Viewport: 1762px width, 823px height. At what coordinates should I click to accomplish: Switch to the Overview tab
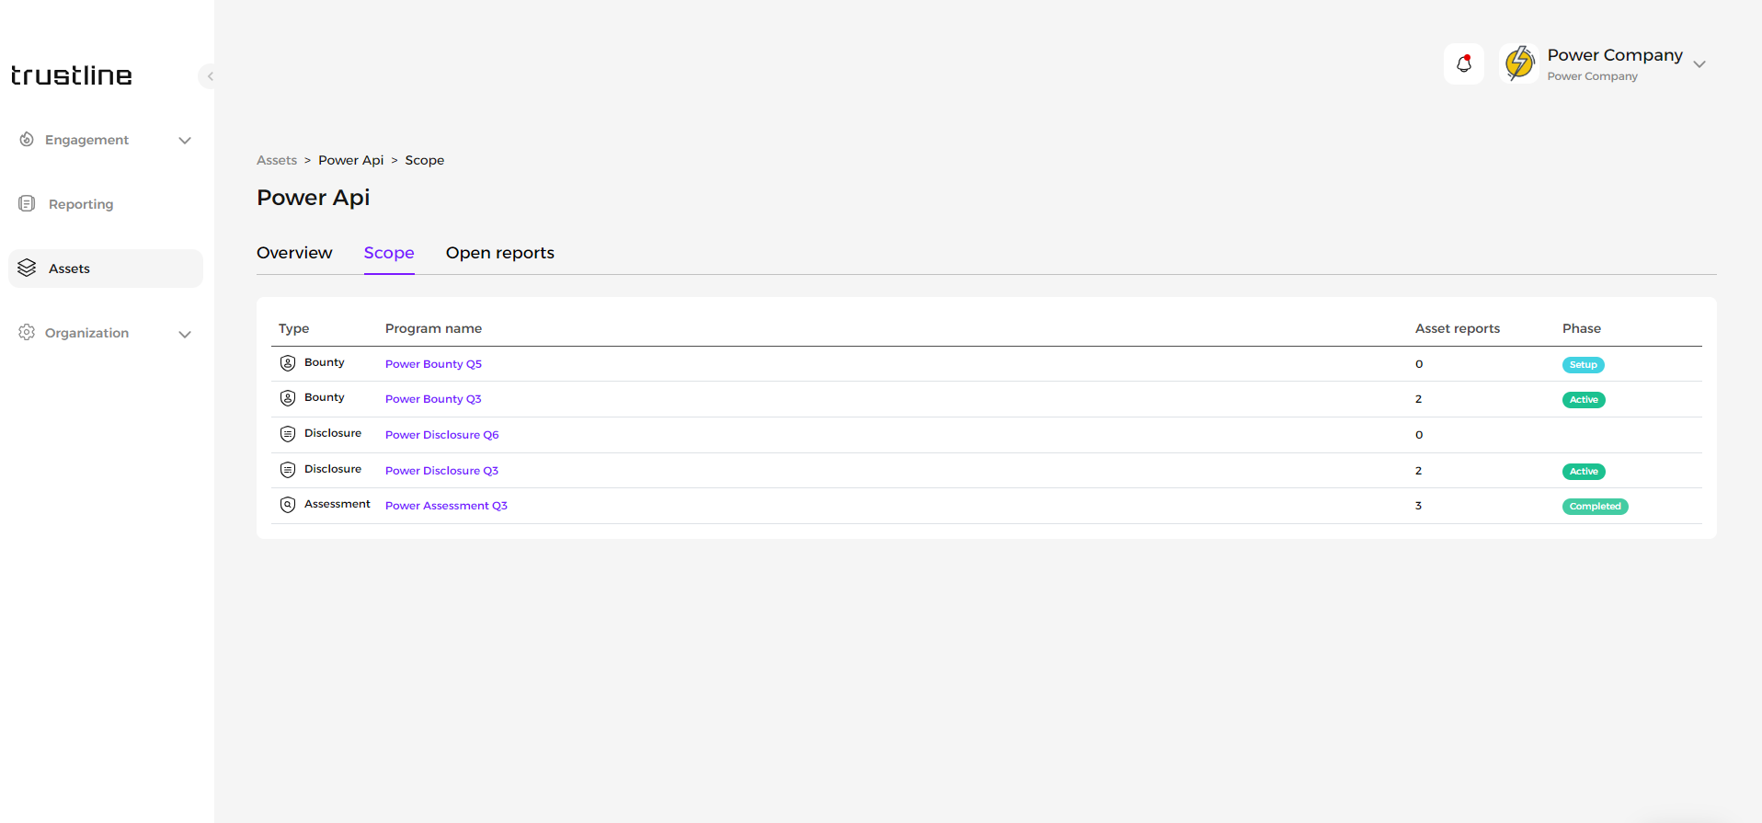[294, 253]
